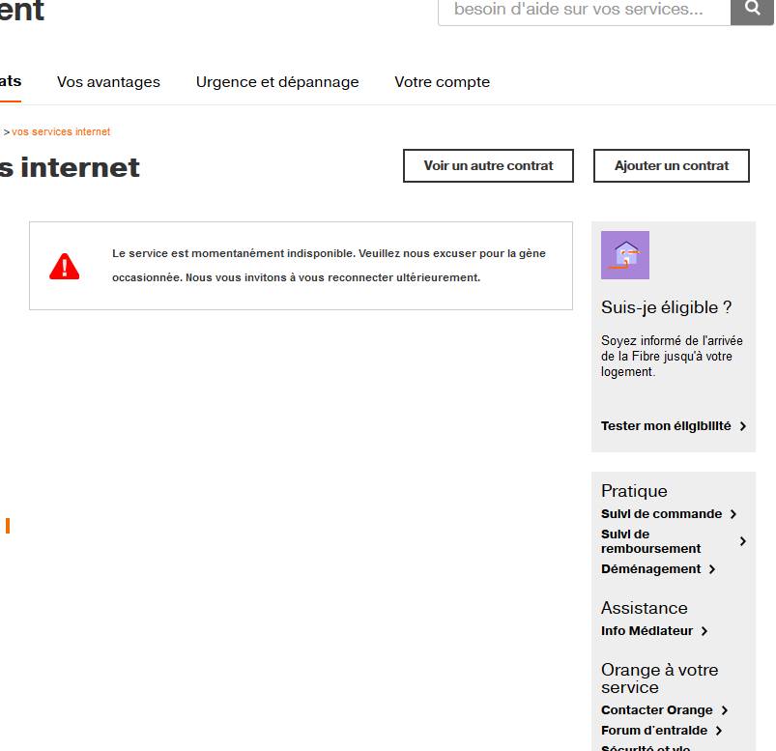Switch to the Urgence et dépannage tab
This screenshot has height=751, width=776.
coord(277,82)
